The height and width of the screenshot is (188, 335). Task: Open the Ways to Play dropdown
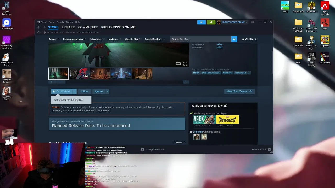click(x=133, y=39)
